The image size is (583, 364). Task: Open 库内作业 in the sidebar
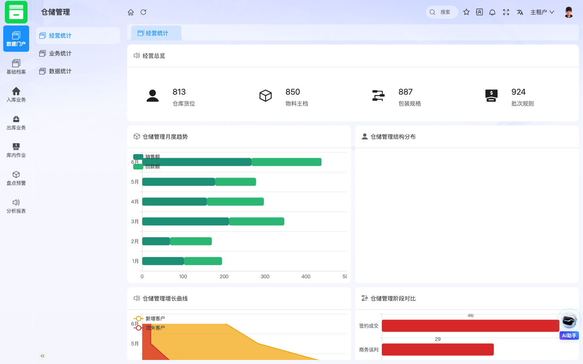tap(16, 150)
